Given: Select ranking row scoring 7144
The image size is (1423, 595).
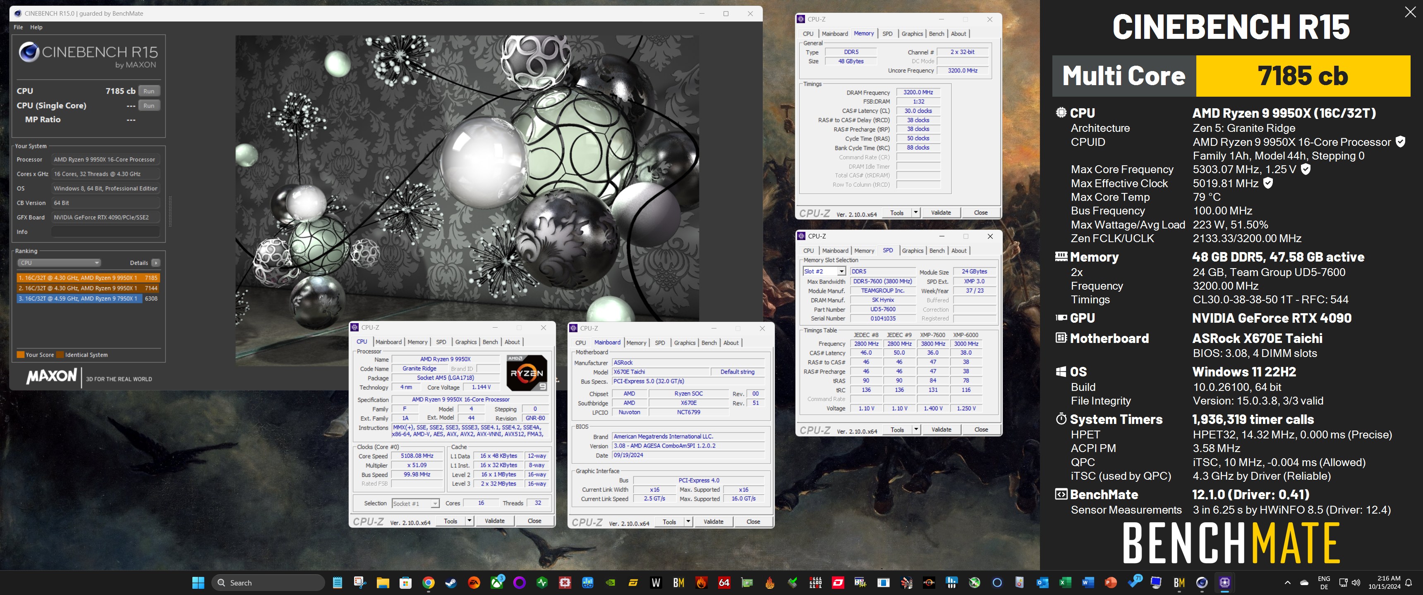Looking at the screenshot, I should [x=89, y=288].
